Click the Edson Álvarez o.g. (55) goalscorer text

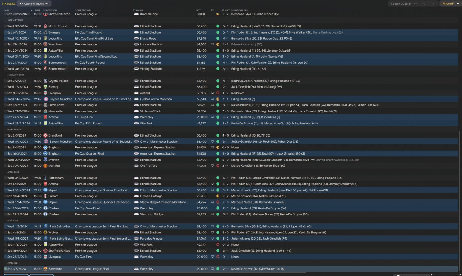pyautogui.click(x=247, y=44)
